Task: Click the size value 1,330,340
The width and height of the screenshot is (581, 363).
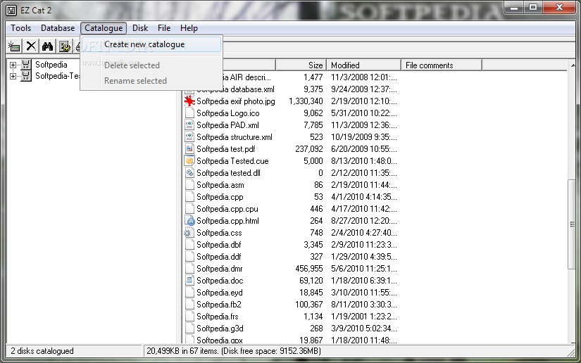Action: [x=306, y=101]
